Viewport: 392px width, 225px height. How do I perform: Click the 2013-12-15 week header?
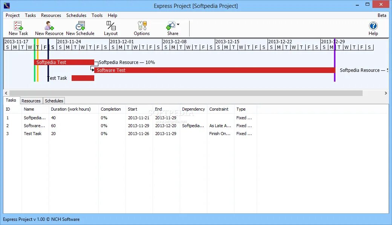227,41
